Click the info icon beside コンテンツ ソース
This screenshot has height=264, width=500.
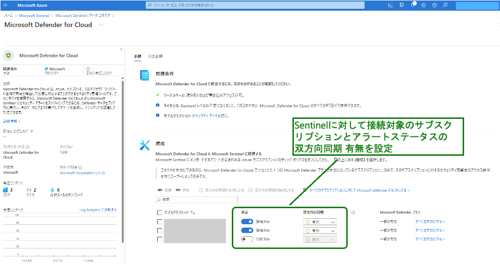(28, 147)
